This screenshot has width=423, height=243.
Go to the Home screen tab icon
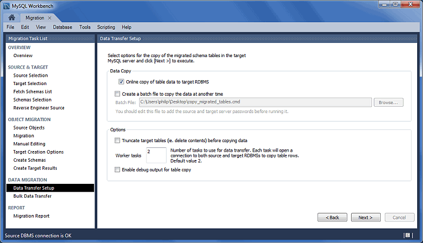12,17
